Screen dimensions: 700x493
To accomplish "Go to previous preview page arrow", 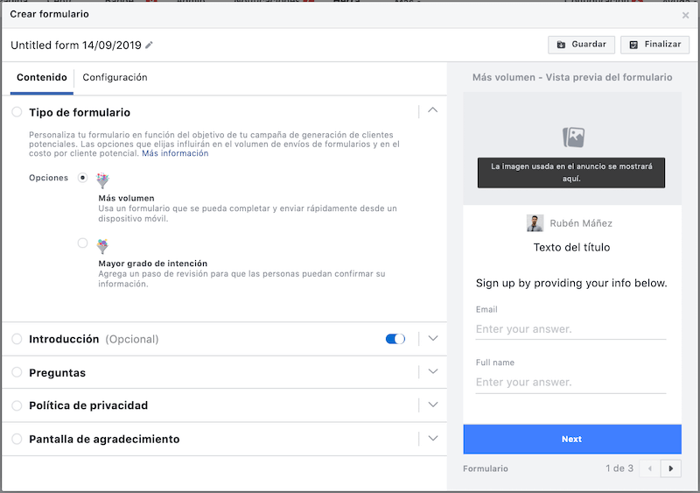I will coord(649,468).
